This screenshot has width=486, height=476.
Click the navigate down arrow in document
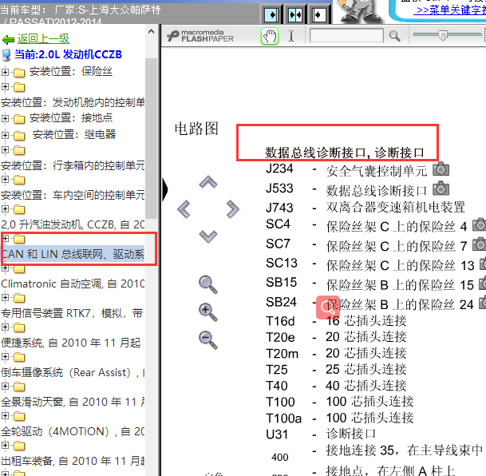(208, 236)
